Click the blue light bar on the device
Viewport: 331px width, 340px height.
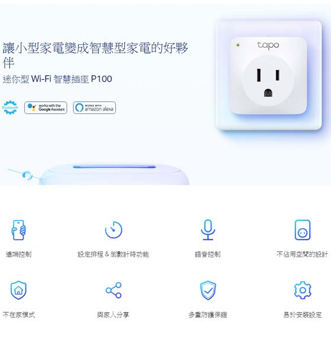(x=115, y=167)
